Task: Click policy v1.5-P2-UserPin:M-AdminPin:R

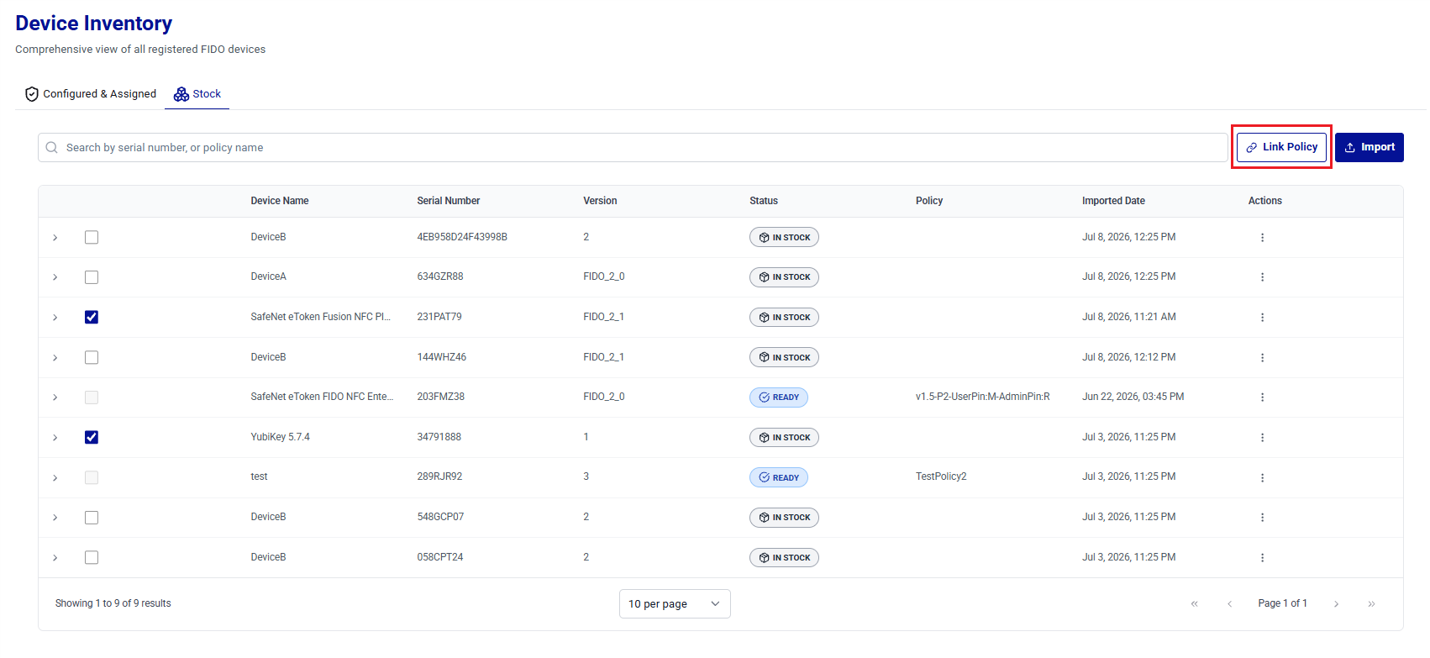Action: tap(982, 397)
